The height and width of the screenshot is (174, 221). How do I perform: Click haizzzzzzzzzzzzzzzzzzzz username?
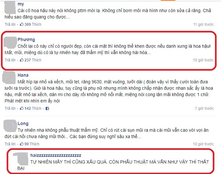[x=56, y=155]
